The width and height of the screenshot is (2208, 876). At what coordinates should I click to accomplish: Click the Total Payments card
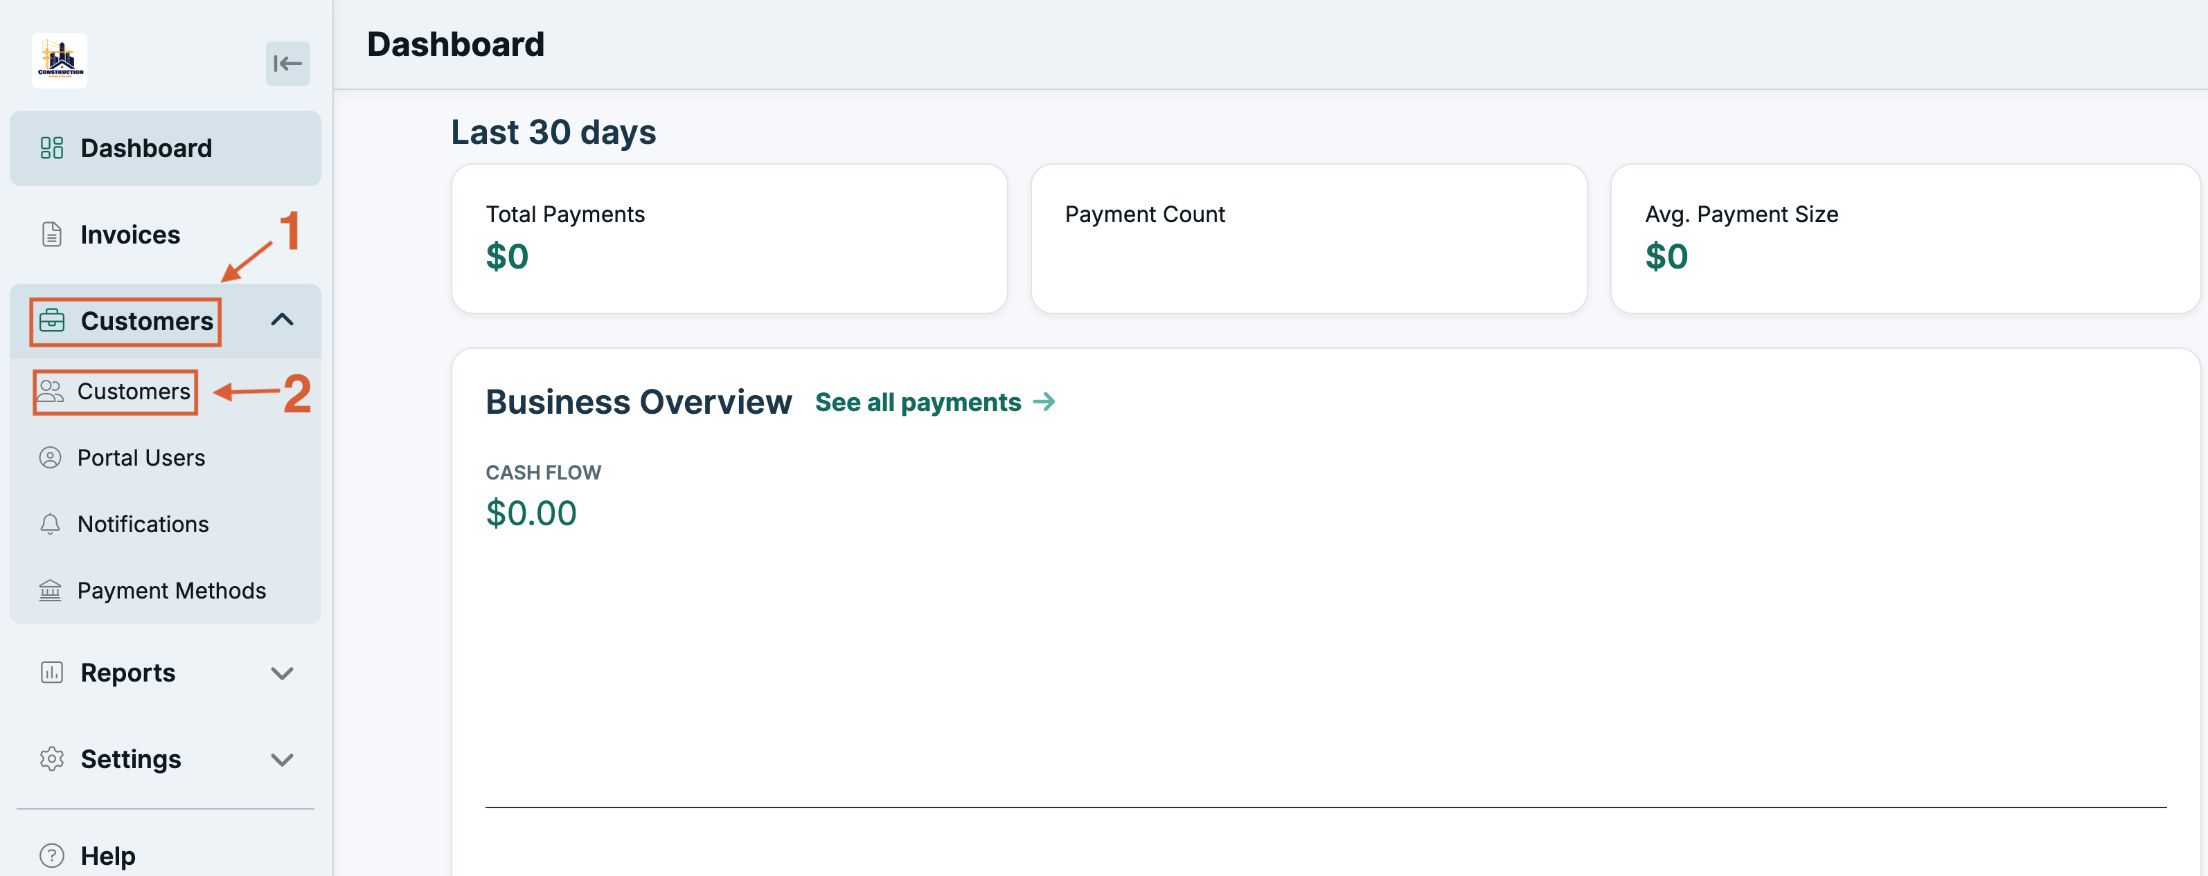(x=729, y=238)
